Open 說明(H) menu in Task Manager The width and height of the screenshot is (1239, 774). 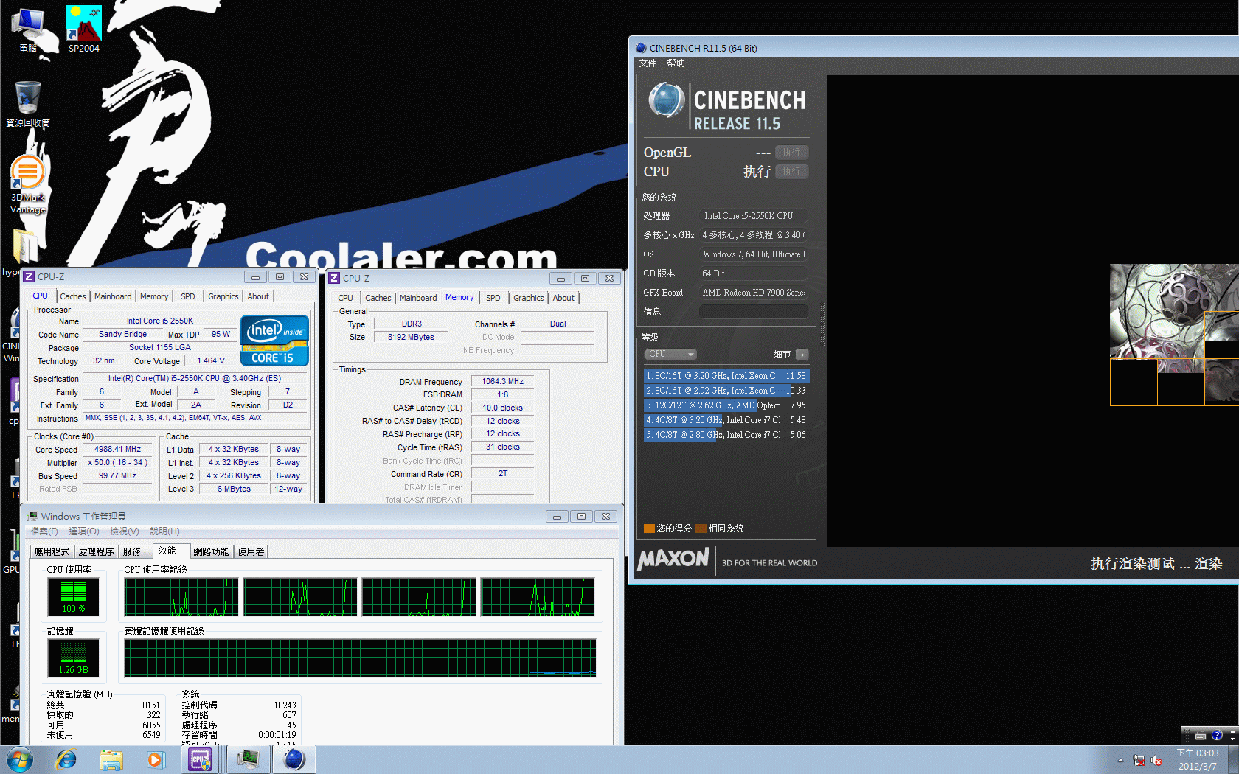[164, 531]
